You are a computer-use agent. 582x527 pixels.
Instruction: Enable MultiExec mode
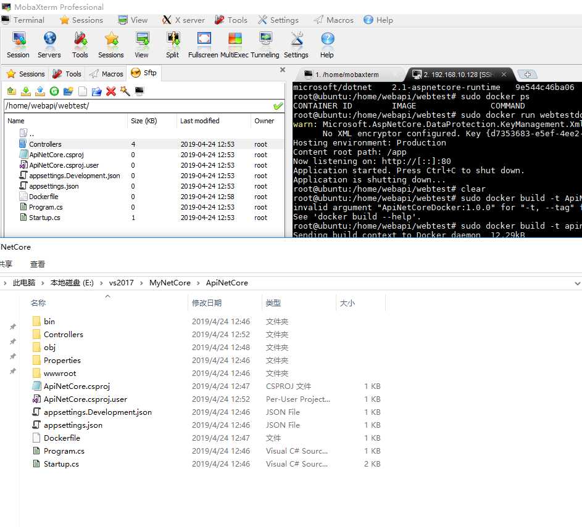235,45
